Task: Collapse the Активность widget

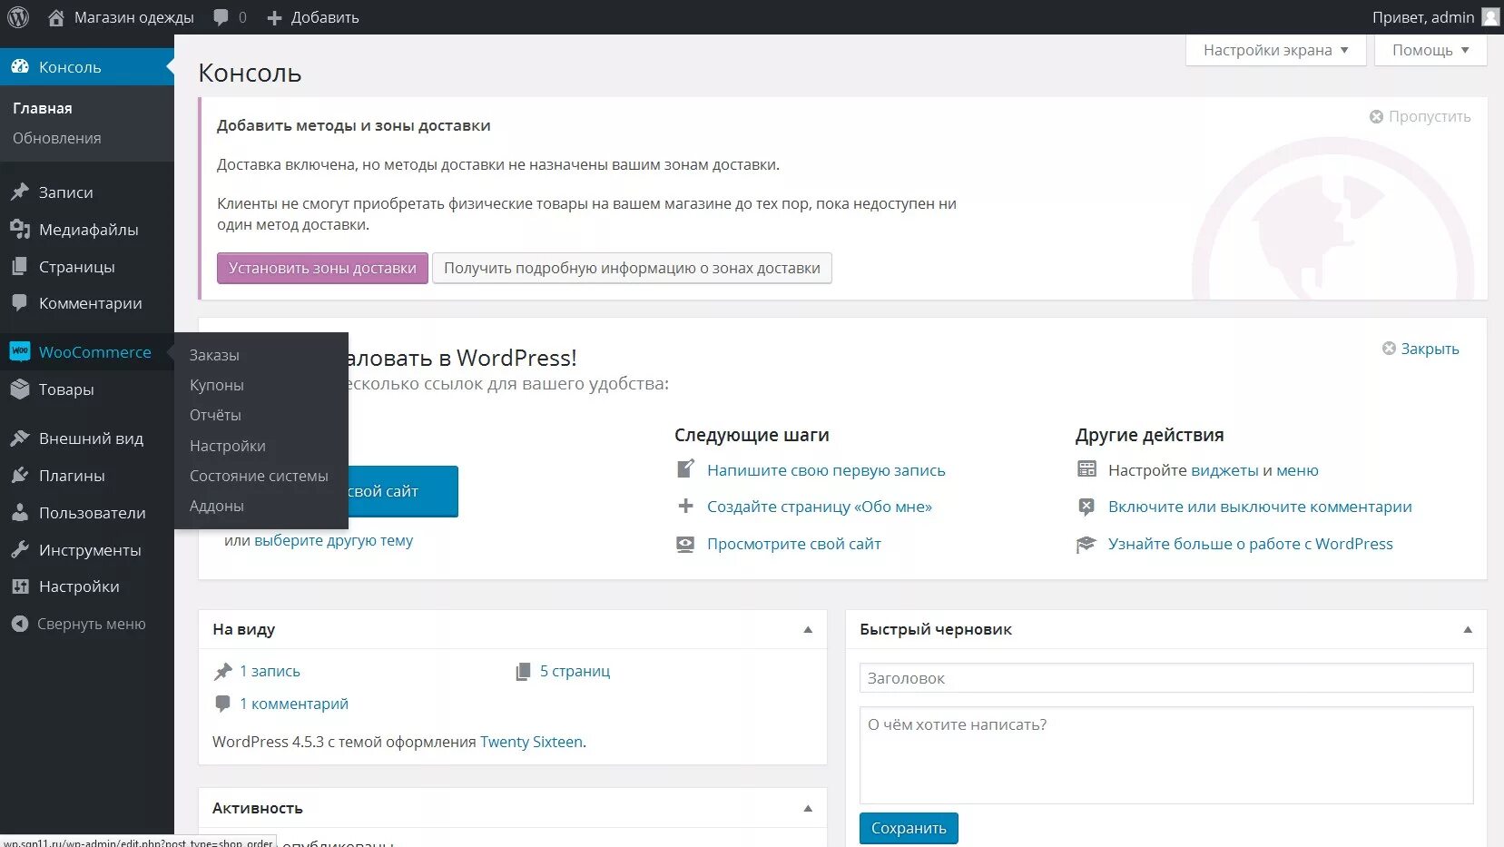Action: [808, 808]
